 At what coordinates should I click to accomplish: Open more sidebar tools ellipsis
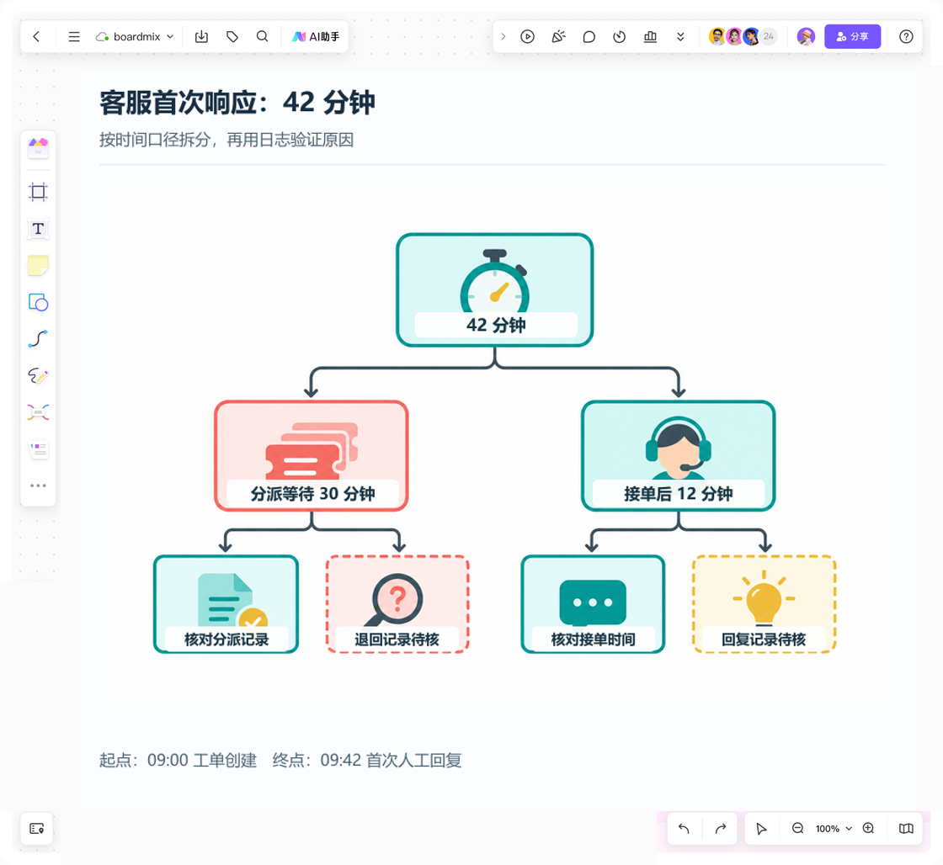38,486
